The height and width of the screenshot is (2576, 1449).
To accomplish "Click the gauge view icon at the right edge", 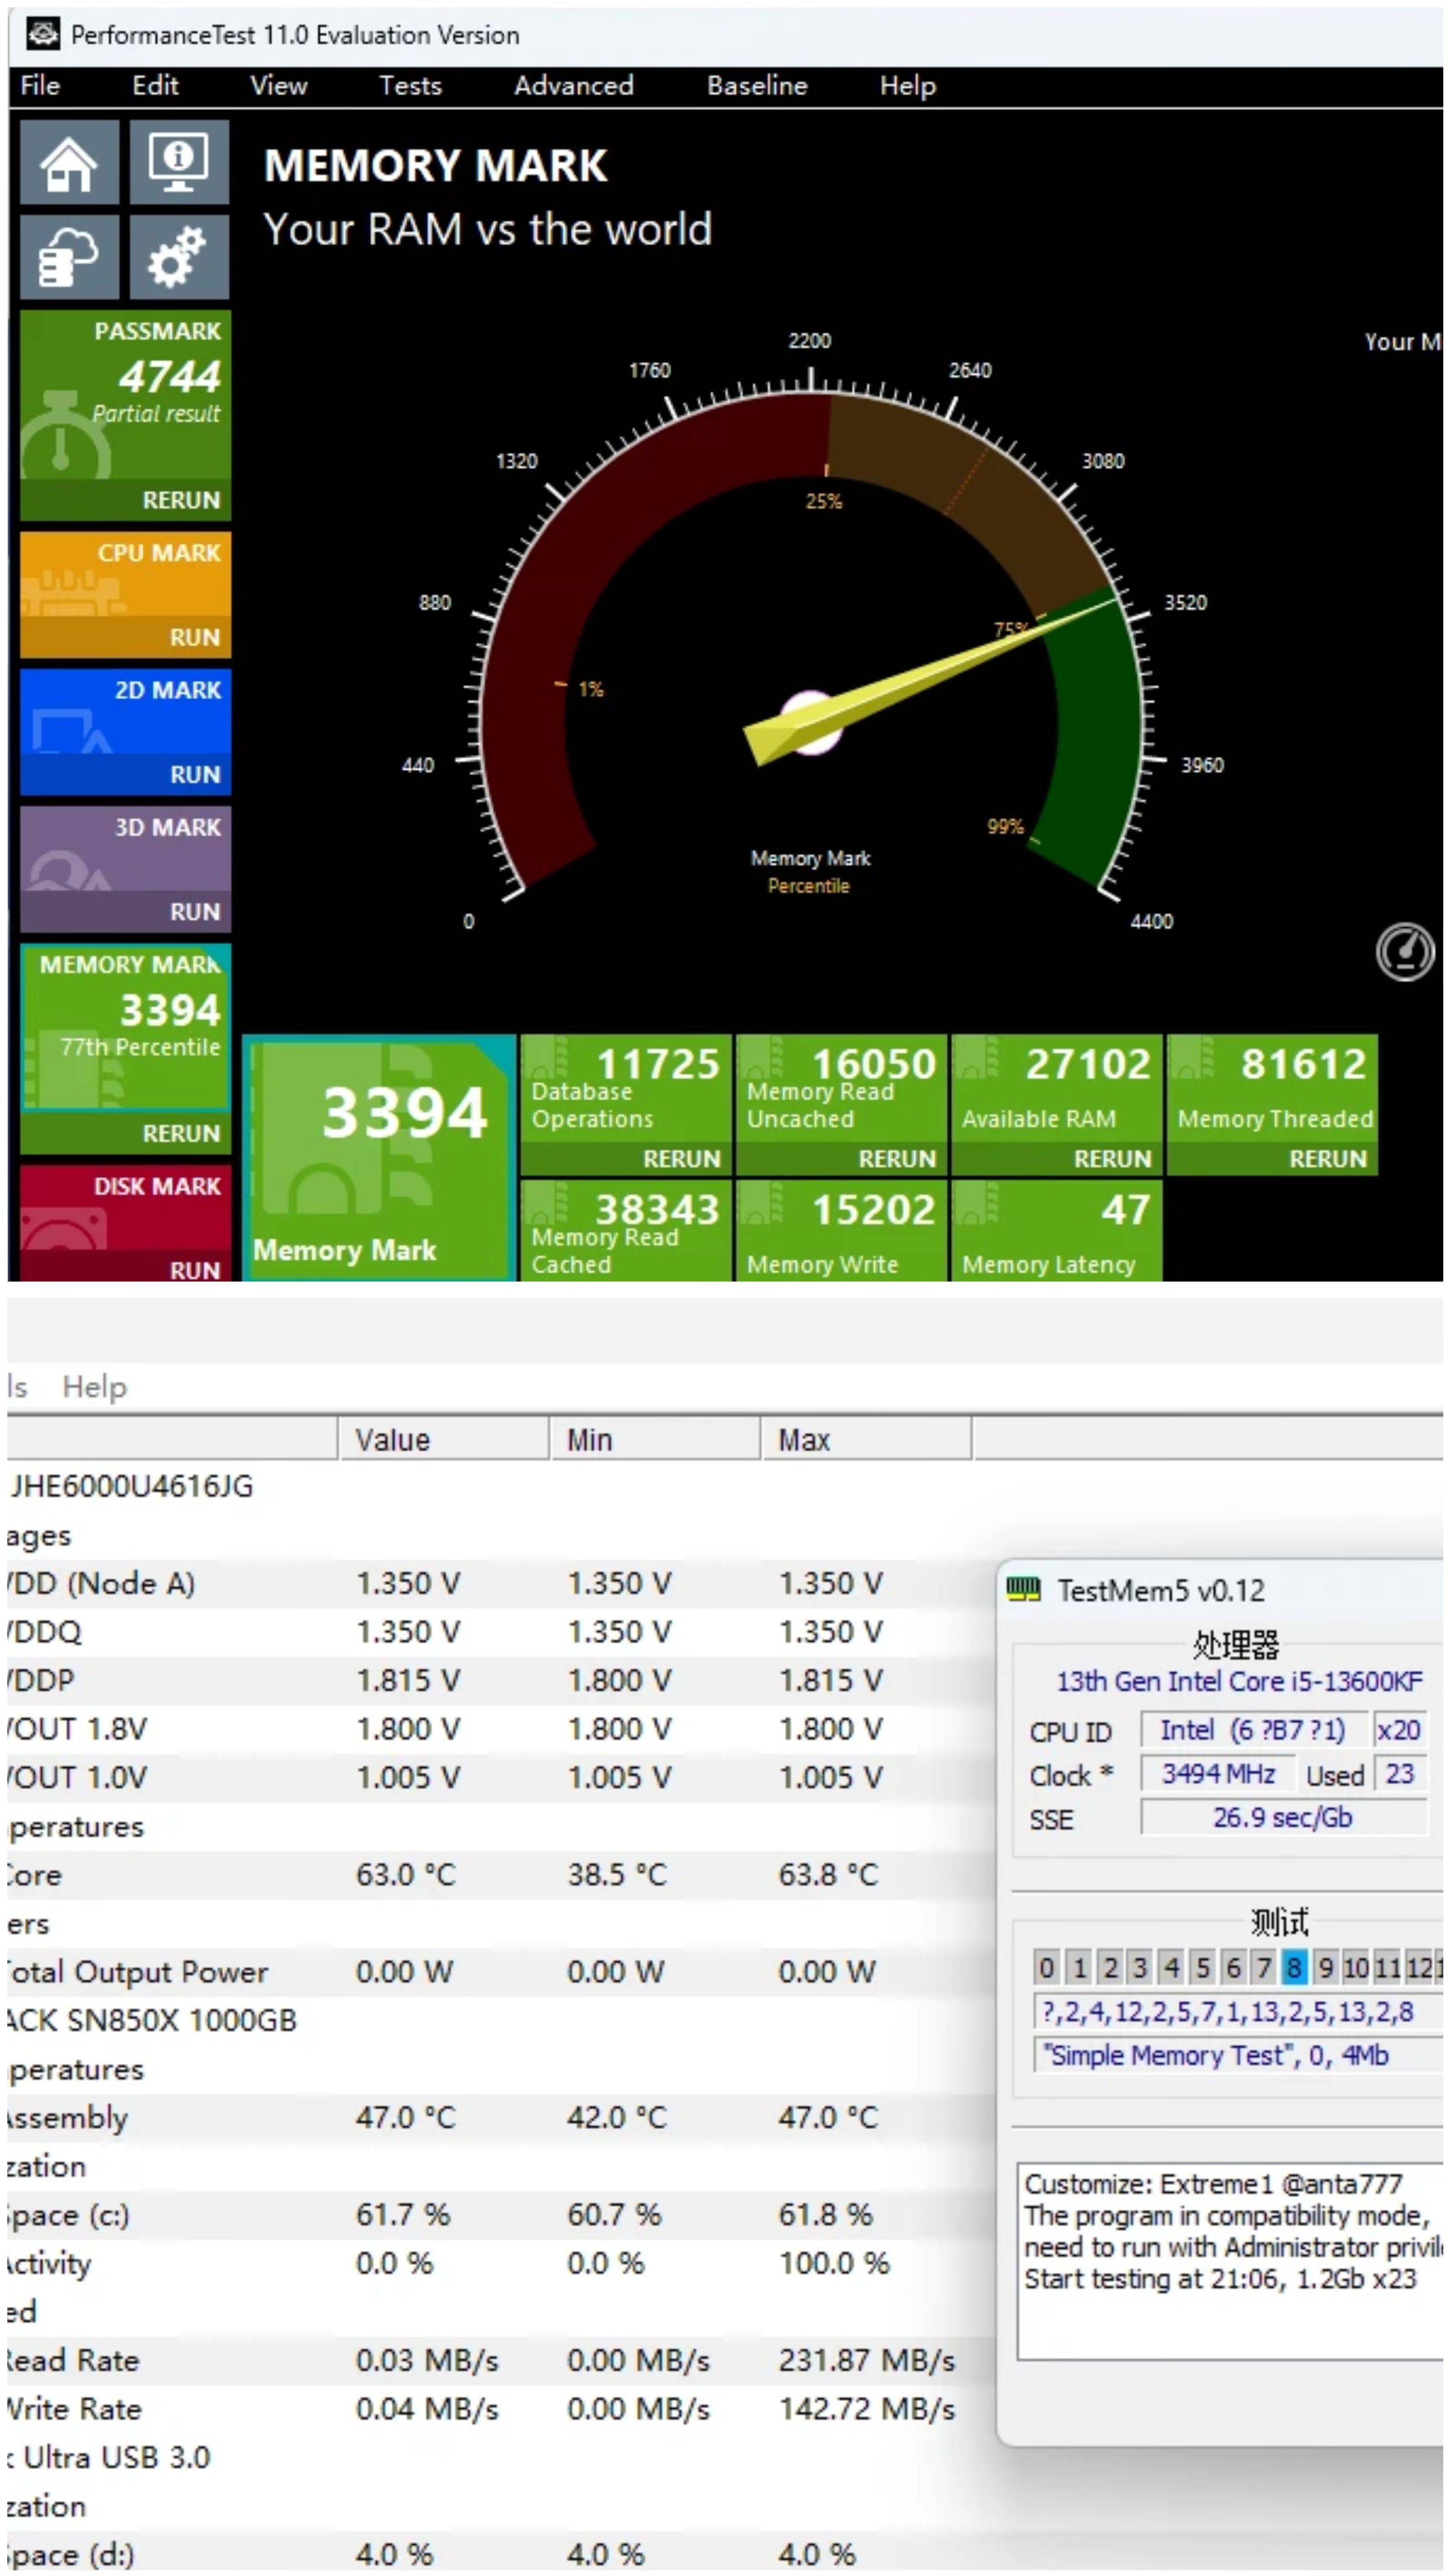I will tap(1404, 951).
